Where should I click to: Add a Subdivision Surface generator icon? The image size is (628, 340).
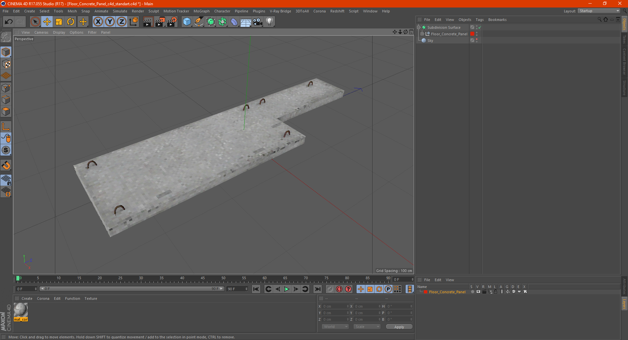point(211,22)
